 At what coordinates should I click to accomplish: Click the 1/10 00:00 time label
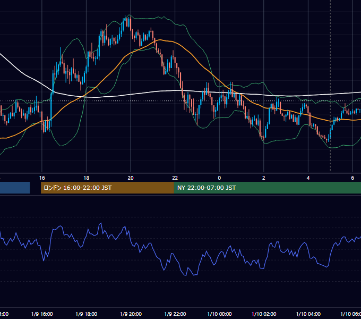219,314
